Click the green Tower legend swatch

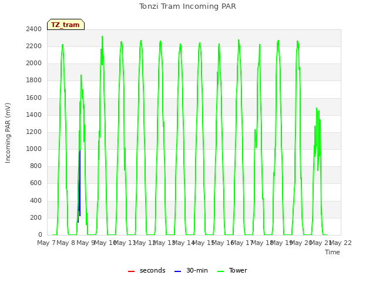click(221, 271)
